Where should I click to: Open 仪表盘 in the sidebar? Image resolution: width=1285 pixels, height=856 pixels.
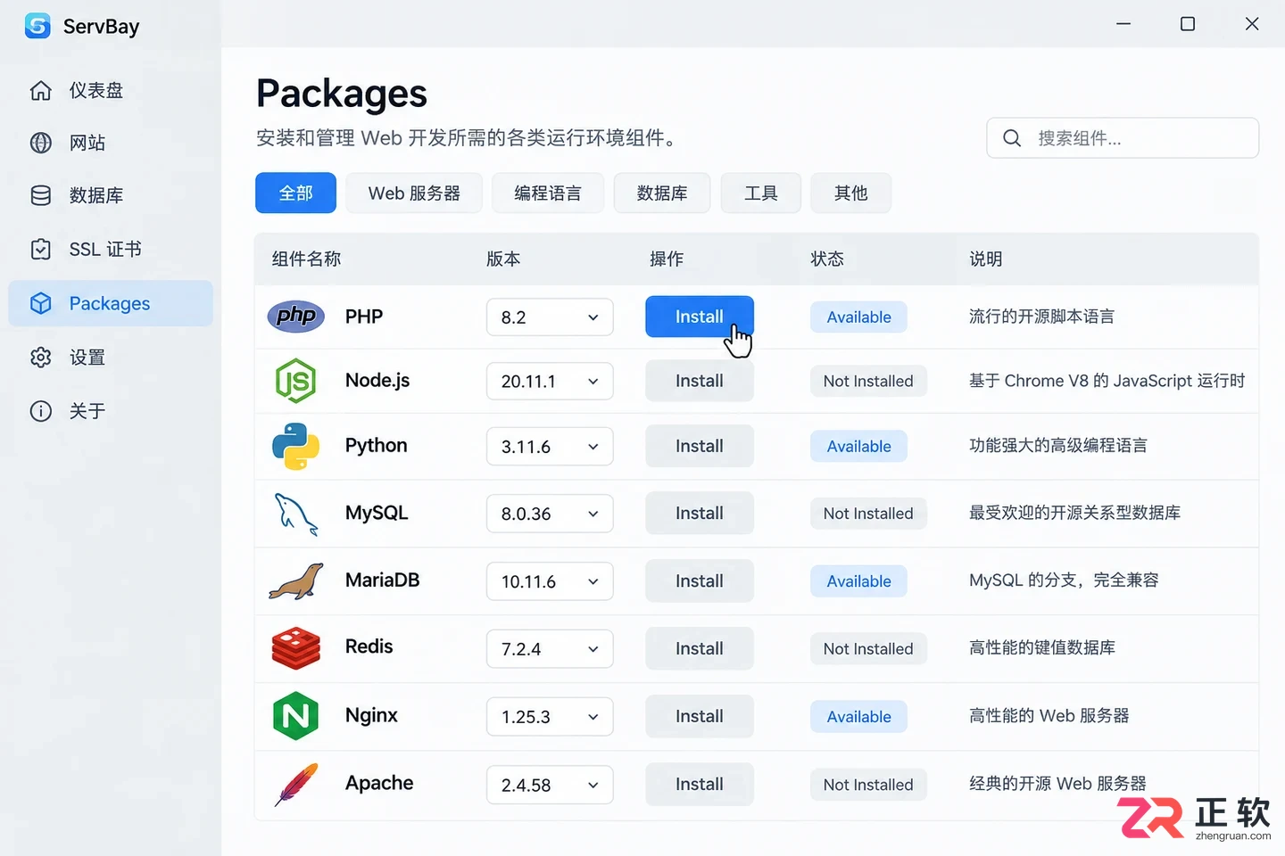111,91
